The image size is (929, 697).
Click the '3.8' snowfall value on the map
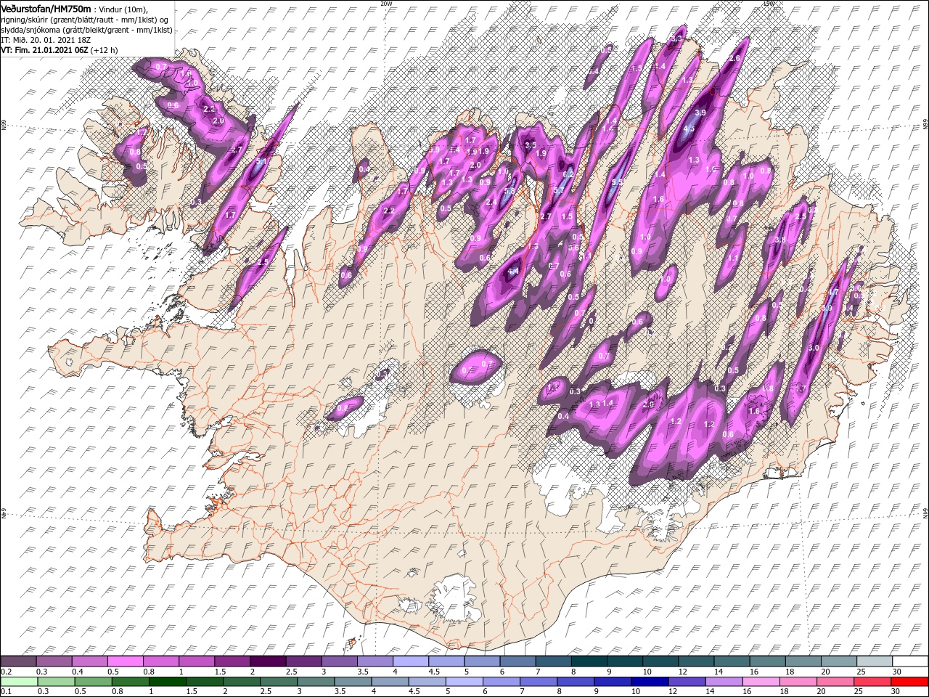click(781, 240)
